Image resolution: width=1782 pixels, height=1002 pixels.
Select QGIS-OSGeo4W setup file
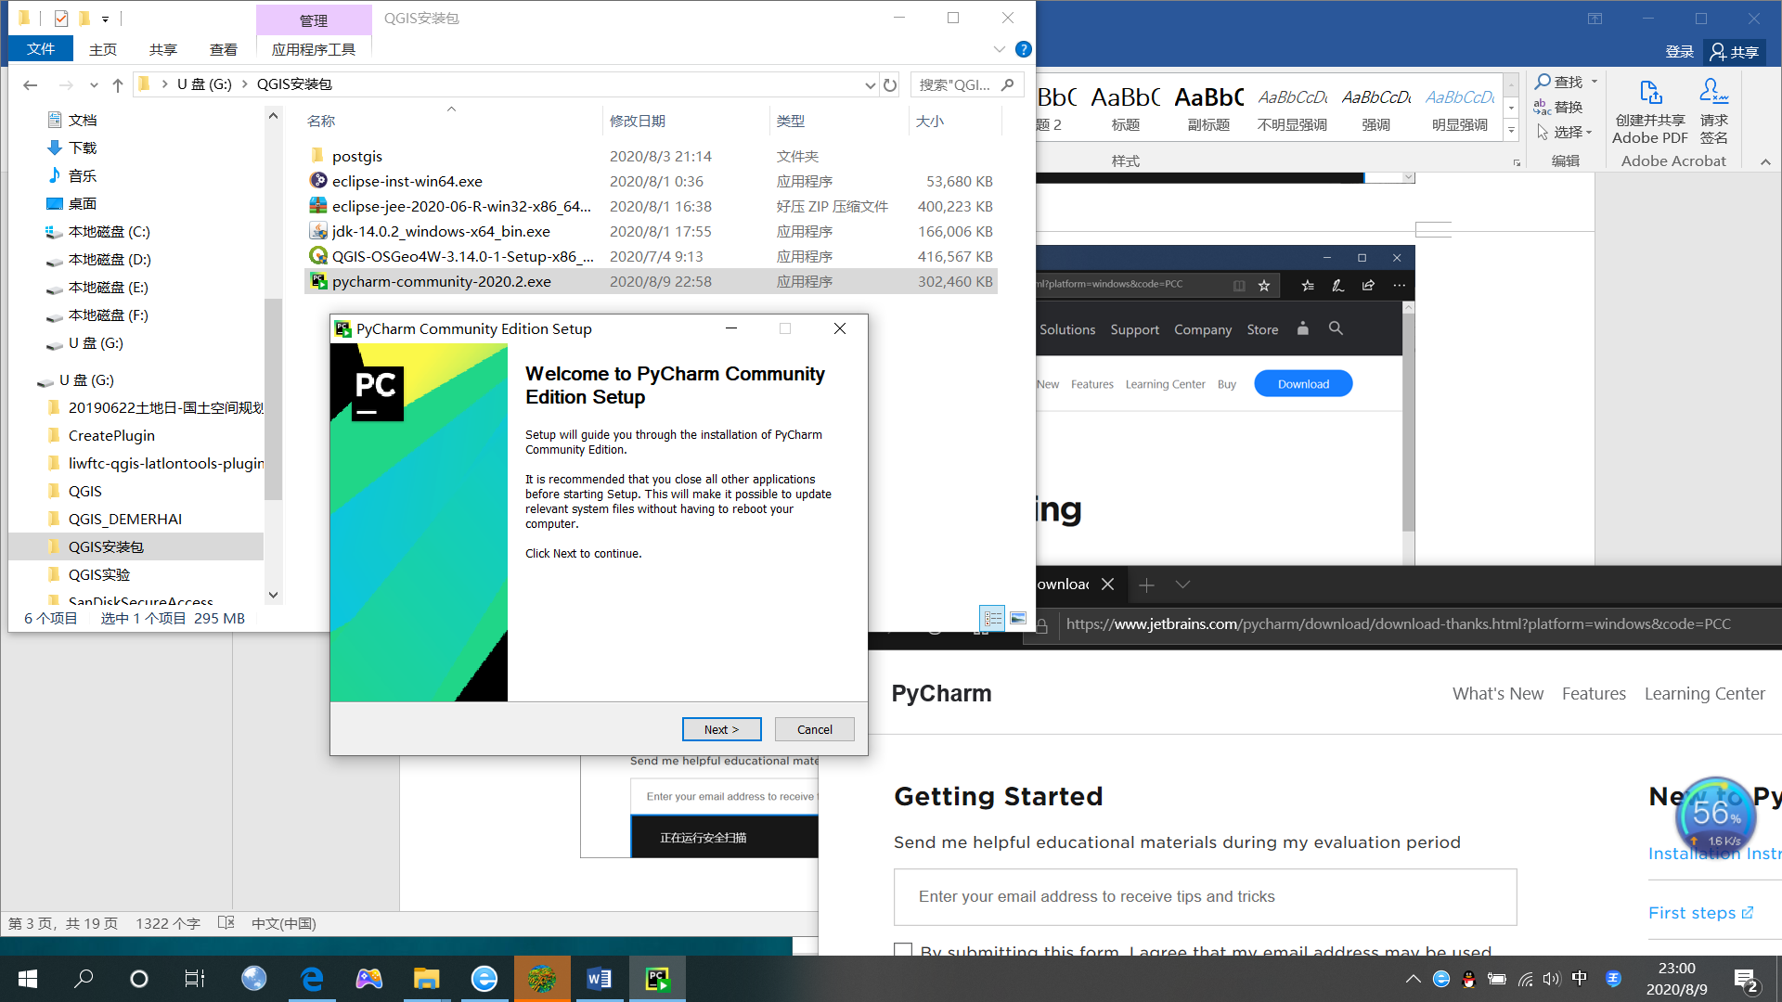(462, 256)
